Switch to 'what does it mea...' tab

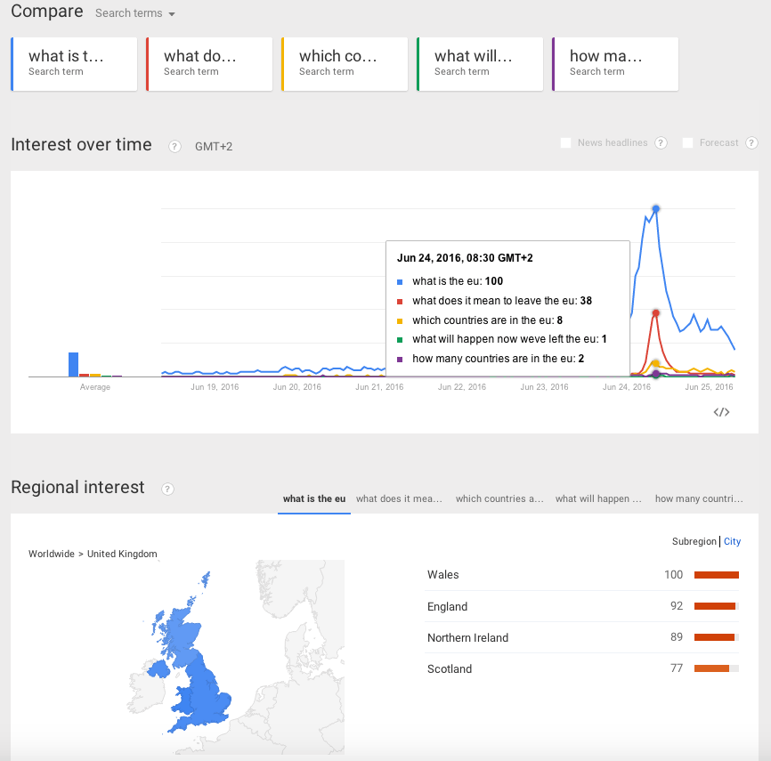[x=399, y=499]
